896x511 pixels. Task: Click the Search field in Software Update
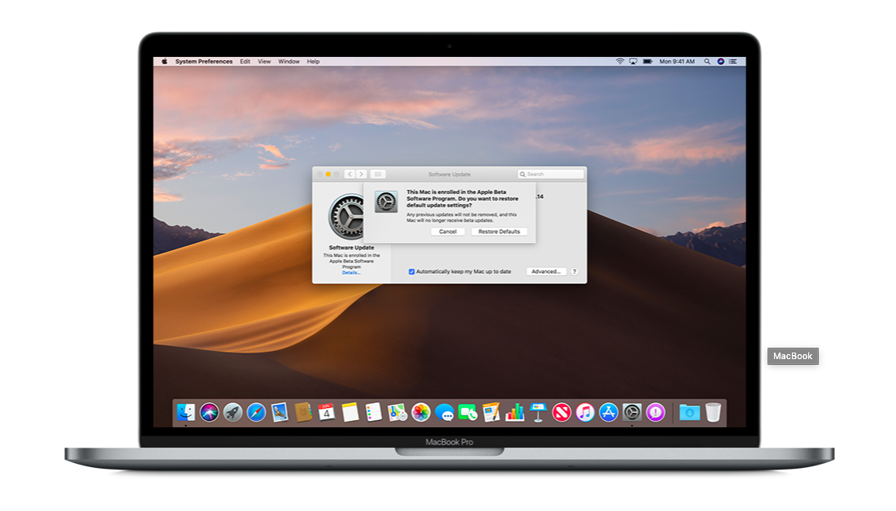click(551, 174)
